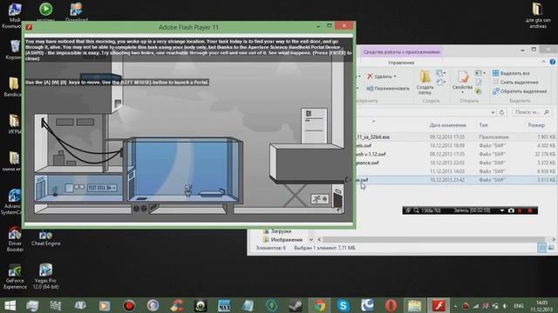The image size is (558, 313).
Task: Open the Windows Start button
Action: (10, 305)
